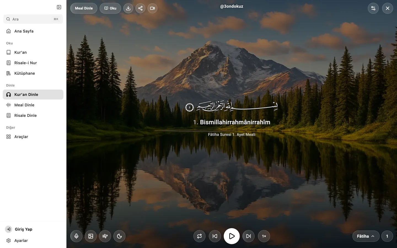Open Ayarlar settings
The width and height of the screenshot is (397, 248).
pyautogui.click(x=33, y=241)
